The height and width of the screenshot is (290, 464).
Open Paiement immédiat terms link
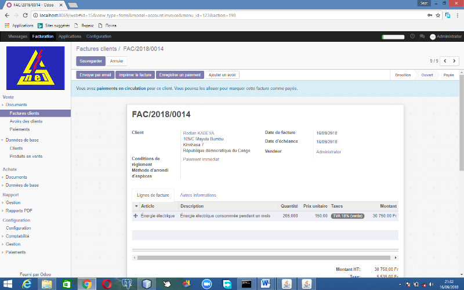tap(201, 159)
